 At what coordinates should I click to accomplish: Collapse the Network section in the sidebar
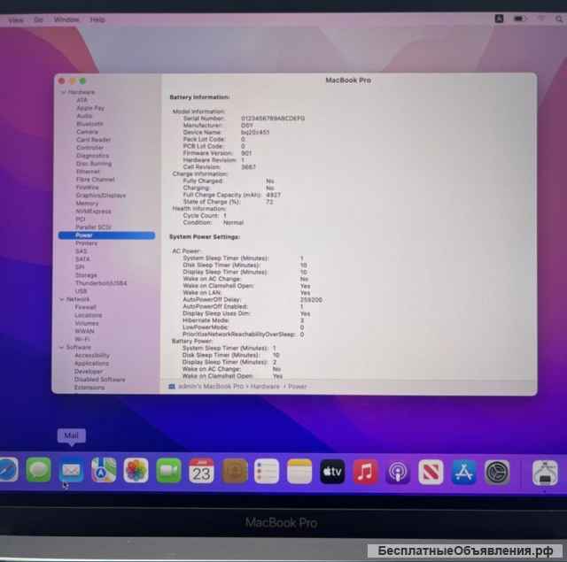pyautogui.click(x=61, y=299)
